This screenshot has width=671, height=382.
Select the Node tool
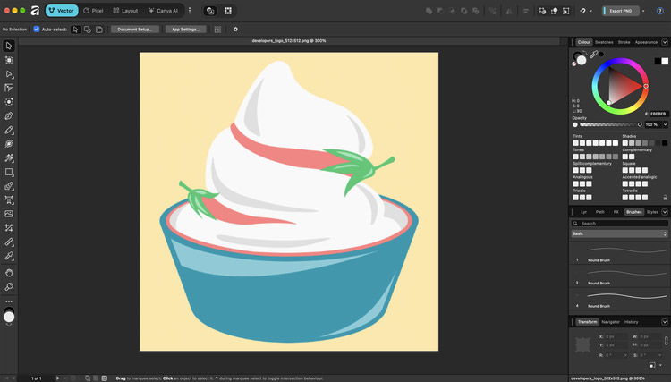[x=9, y=74]
